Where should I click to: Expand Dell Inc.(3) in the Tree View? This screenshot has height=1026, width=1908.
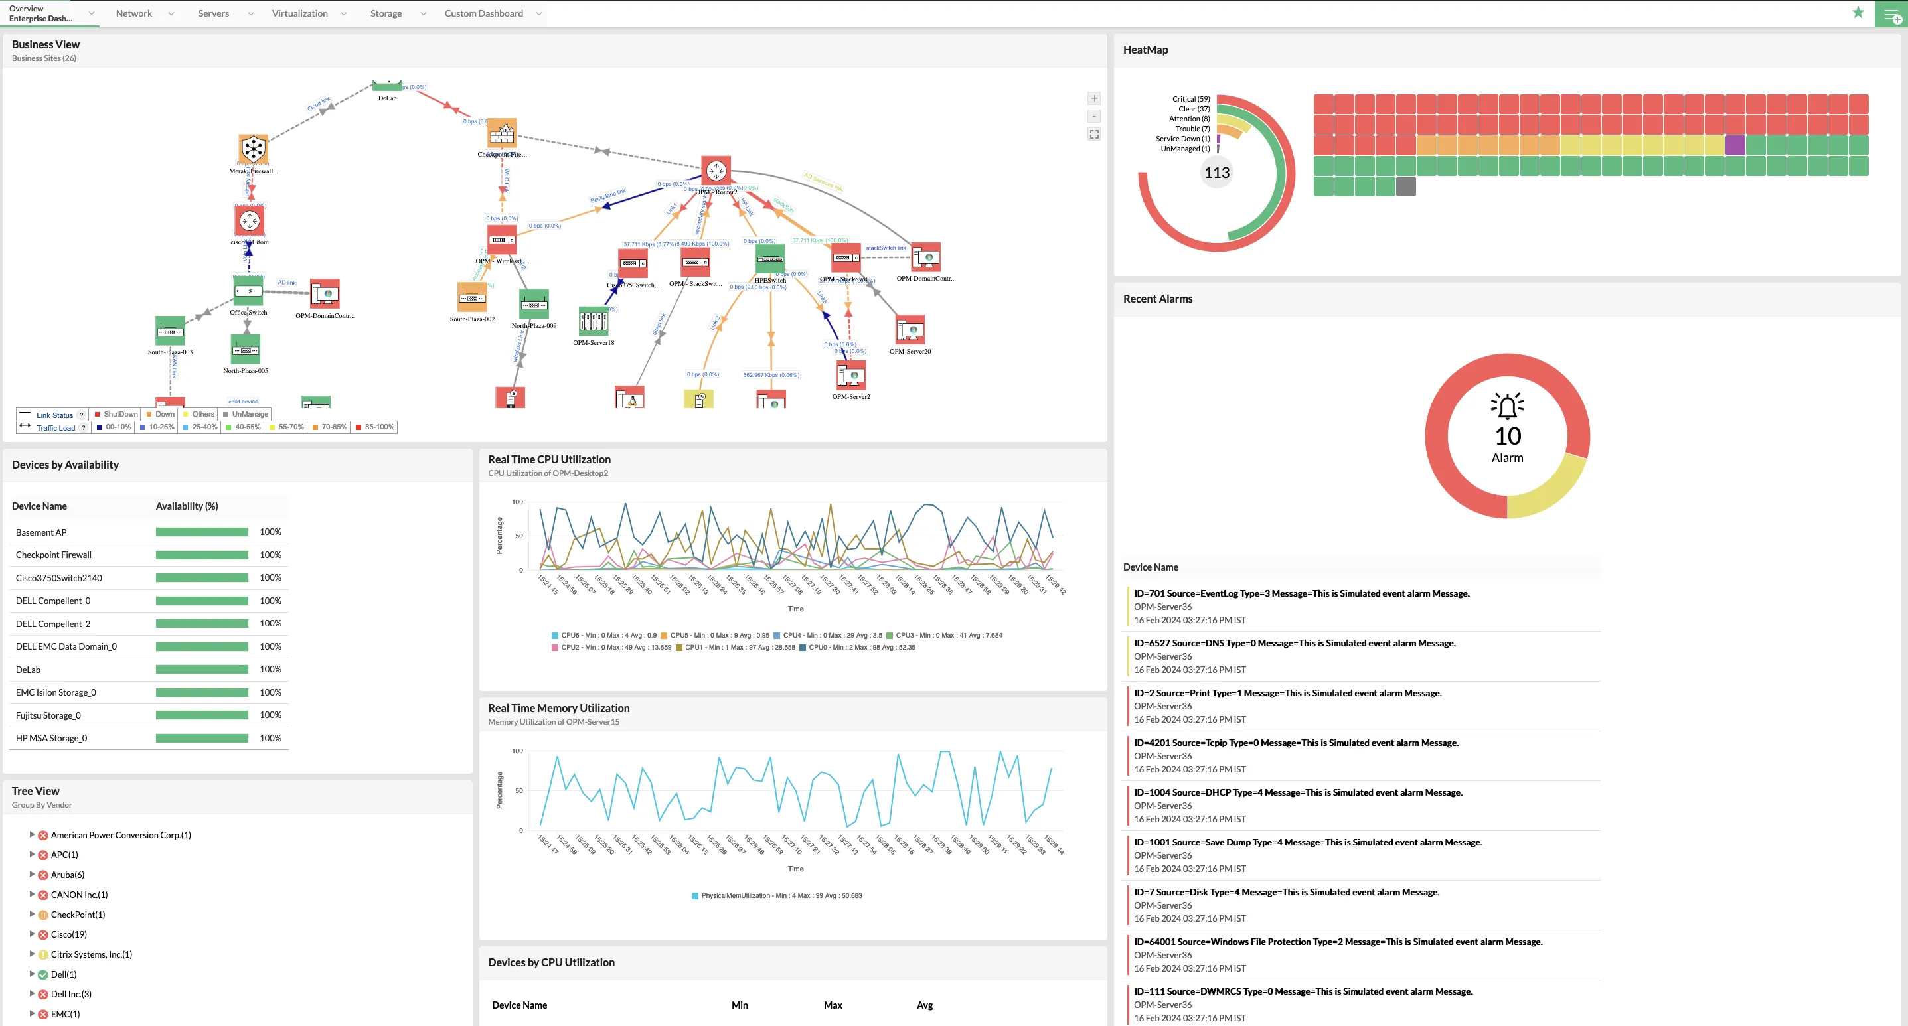tap(32, 994)
